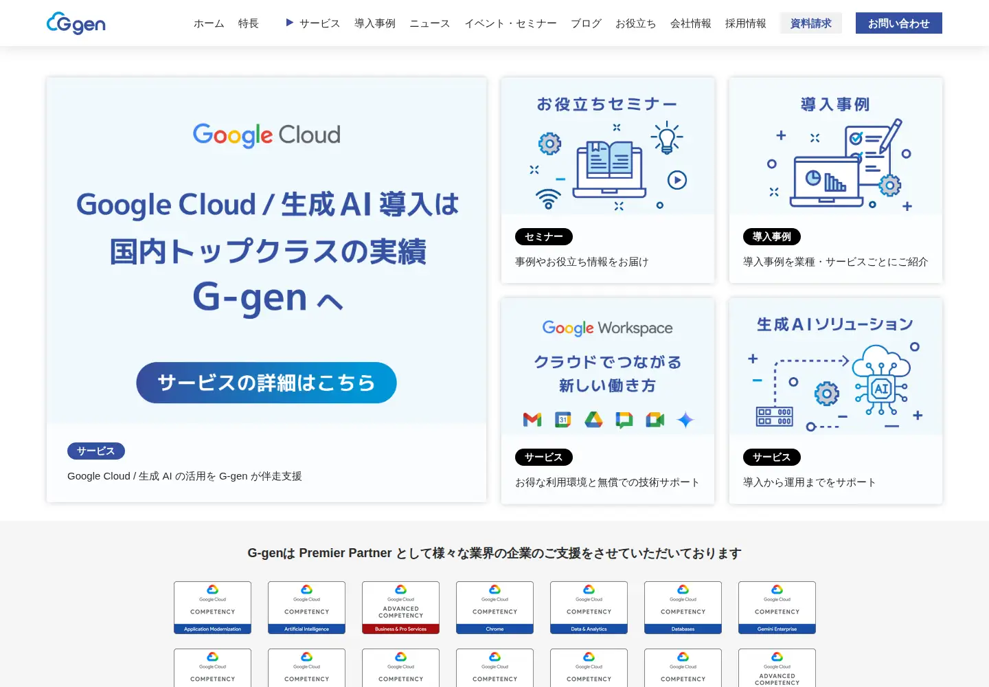
Task: Open the Artificial Intelligence competency badge
Action: [x=306, y=607]
